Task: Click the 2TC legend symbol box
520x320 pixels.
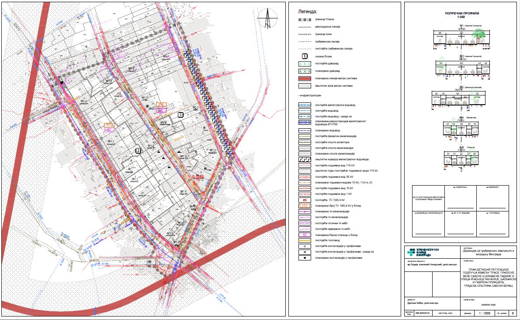Action: point(305,206)
